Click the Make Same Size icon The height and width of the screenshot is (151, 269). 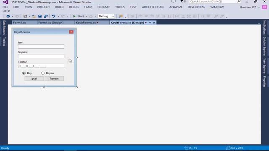189,16
